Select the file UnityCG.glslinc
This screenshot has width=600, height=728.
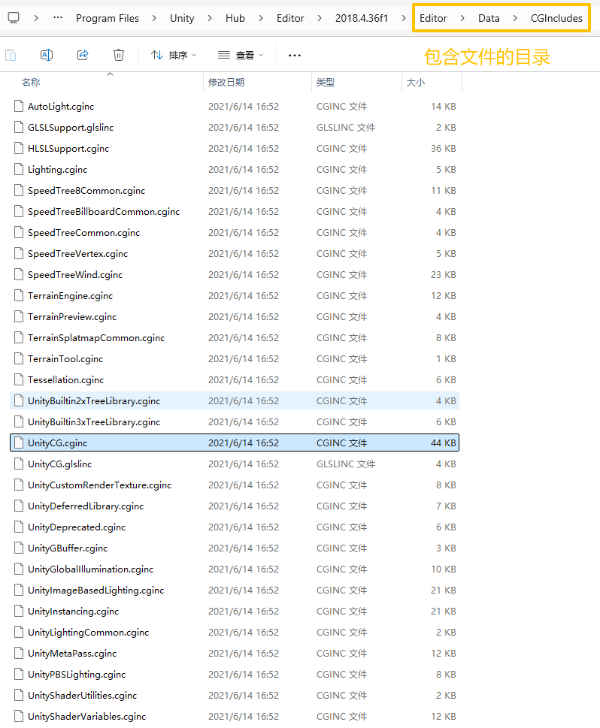235,464
